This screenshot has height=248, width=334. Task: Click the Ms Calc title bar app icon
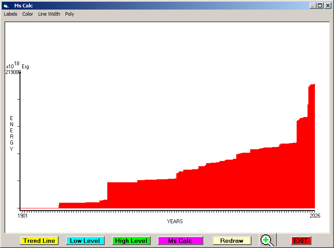pos(6,6)
